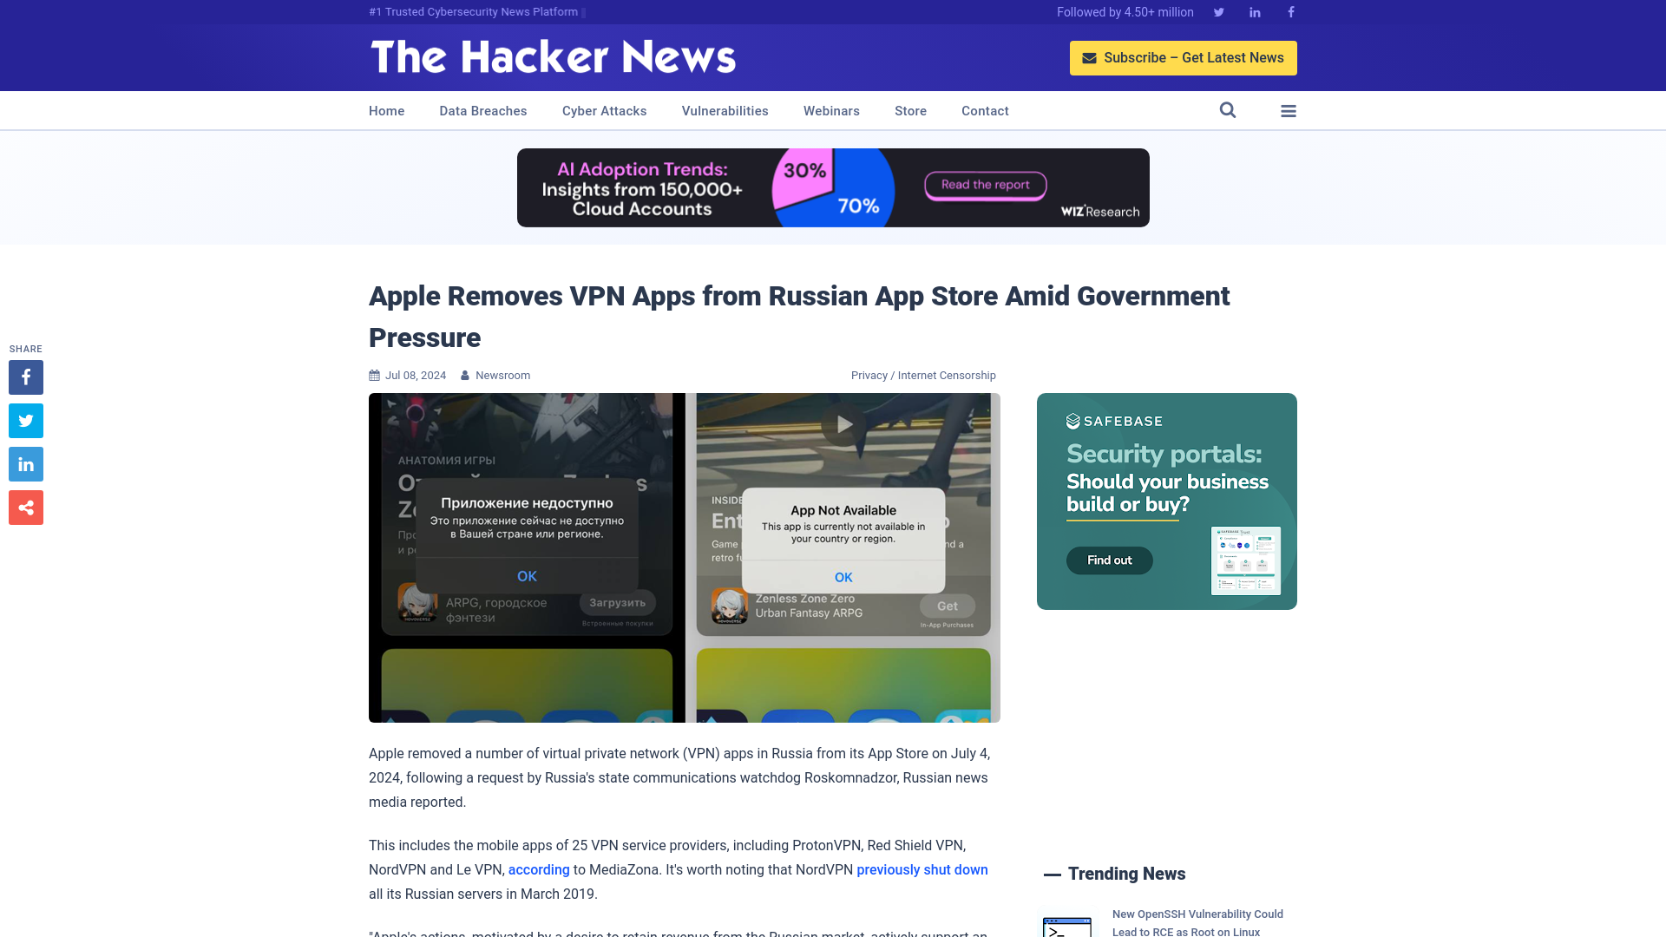Click the search magnifier icon in navbar
This screenshot has height=937, width=1666.
click(x=1228, y=110)
